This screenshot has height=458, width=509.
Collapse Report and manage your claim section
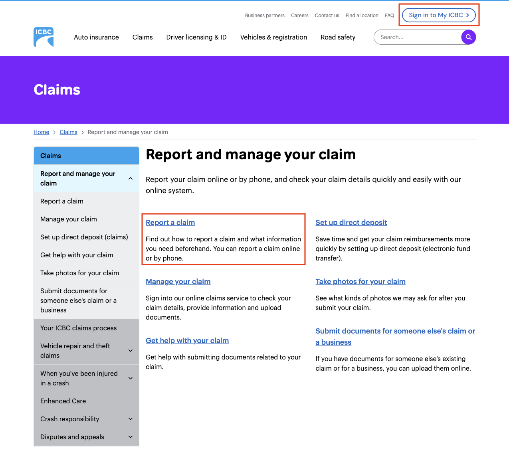tap(131, 178)
